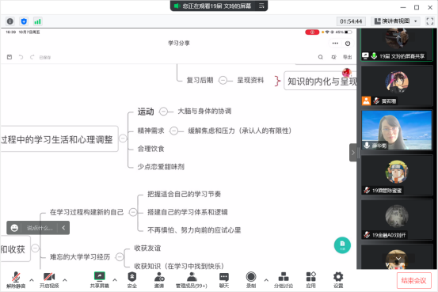Viewport: 438px width, 292px height.
Task: Enter fullscreen mode
Action: (429, 21)
